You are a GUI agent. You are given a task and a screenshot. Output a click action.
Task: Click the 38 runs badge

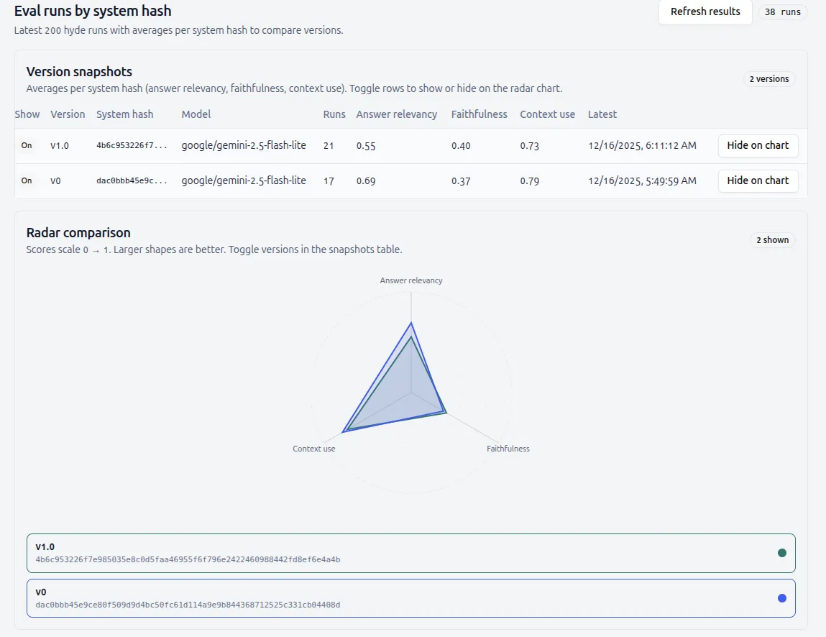tap(783, 12)
